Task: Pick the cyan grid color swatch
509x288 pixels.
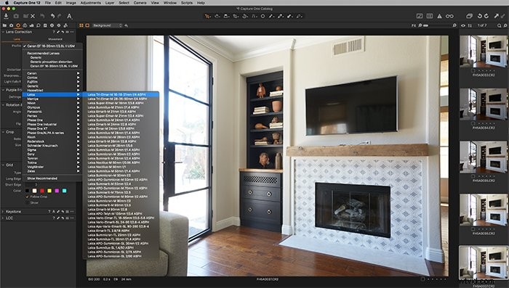Action: coord(65,191)
